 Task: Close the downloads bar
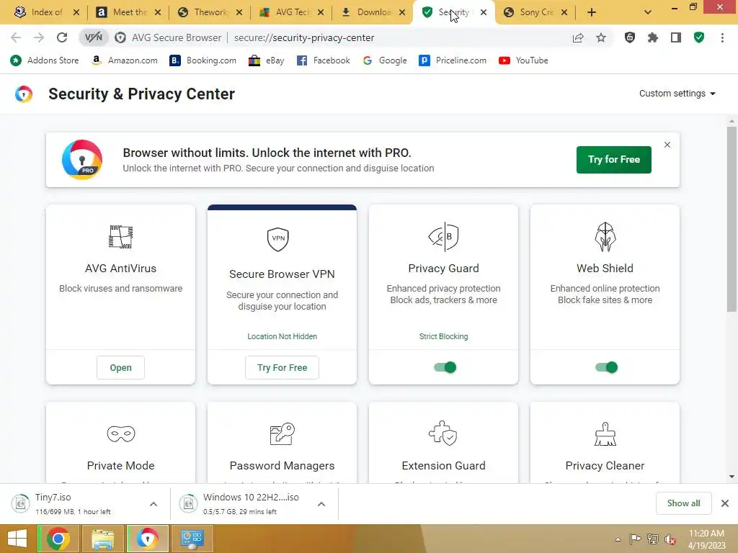coord(725,503)
